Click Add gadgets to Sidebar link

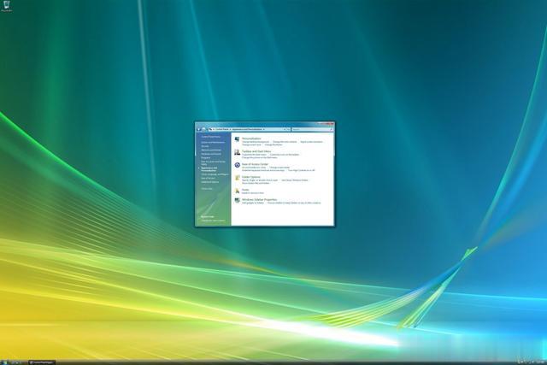point(253,203)
